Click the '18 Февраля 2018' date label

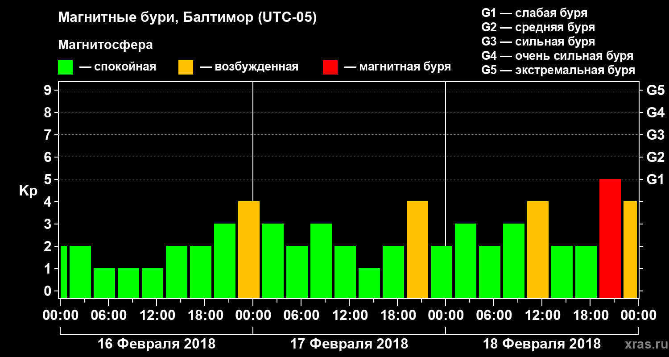pos(542,344)
